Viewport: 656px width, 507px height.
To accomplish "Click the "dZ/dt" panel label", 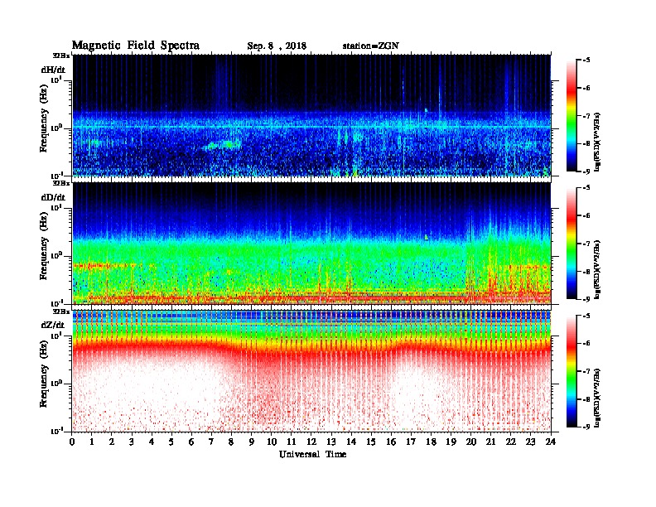I will pos(53,325).
